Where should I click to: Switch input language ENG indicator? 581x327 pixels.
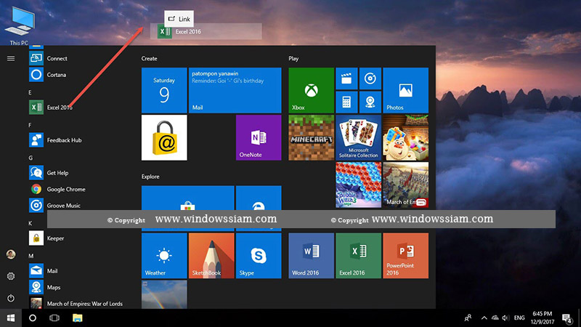pyautogui.click(x=519, y=318)
